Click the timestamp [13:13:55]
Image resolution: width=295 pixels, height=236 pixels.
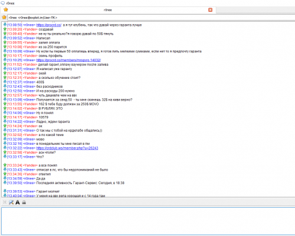coord(15,104)
